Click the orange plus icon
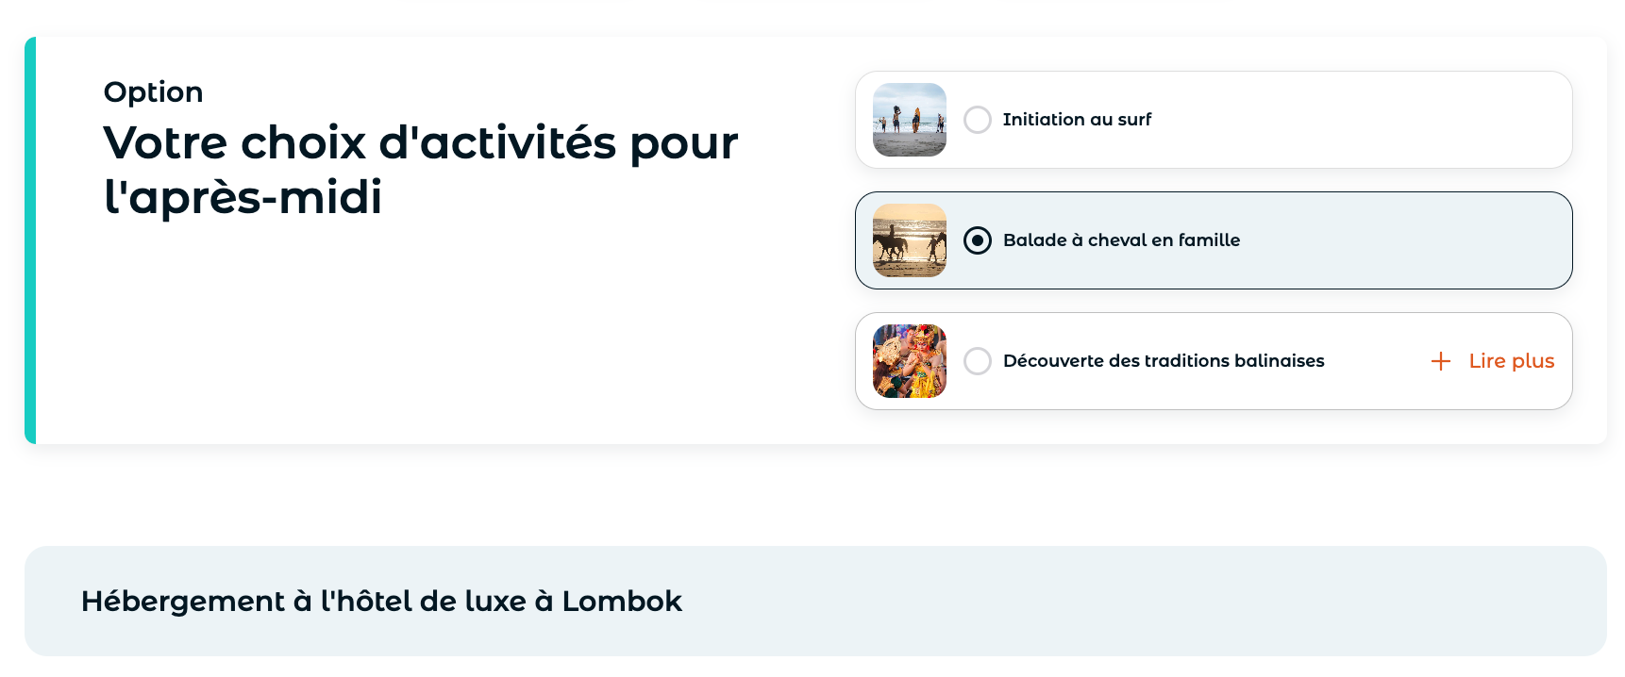Viewport: 1625px width, 677px height. (1441, 361)
